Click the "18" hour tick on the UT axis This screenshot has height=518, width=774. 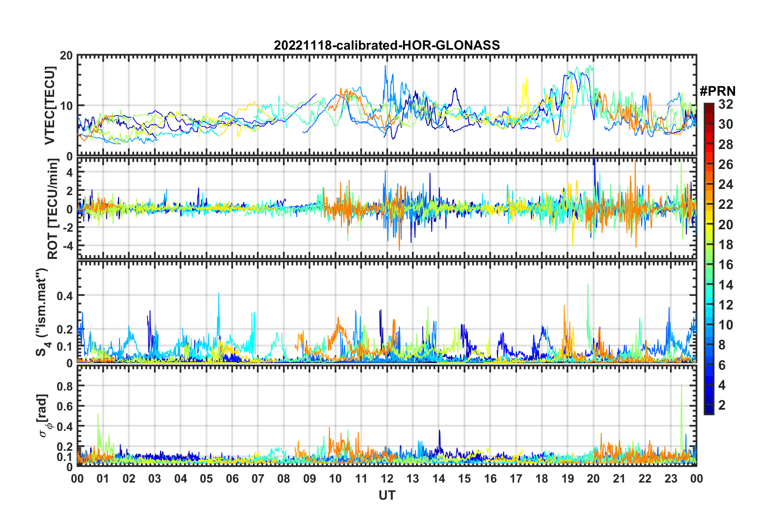tap(542, 478)
